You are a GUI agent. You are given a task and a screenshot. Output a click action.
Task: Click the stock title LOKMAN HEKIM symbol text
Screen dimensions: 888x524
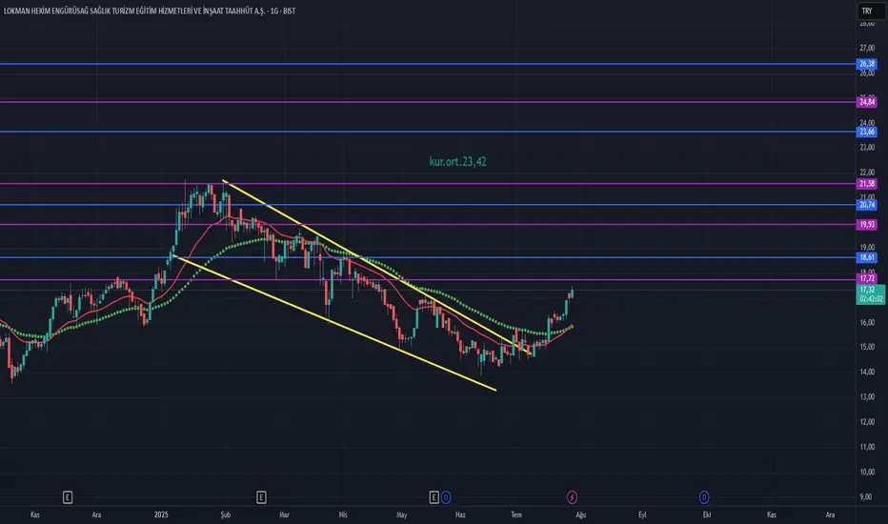pos(150,10)
